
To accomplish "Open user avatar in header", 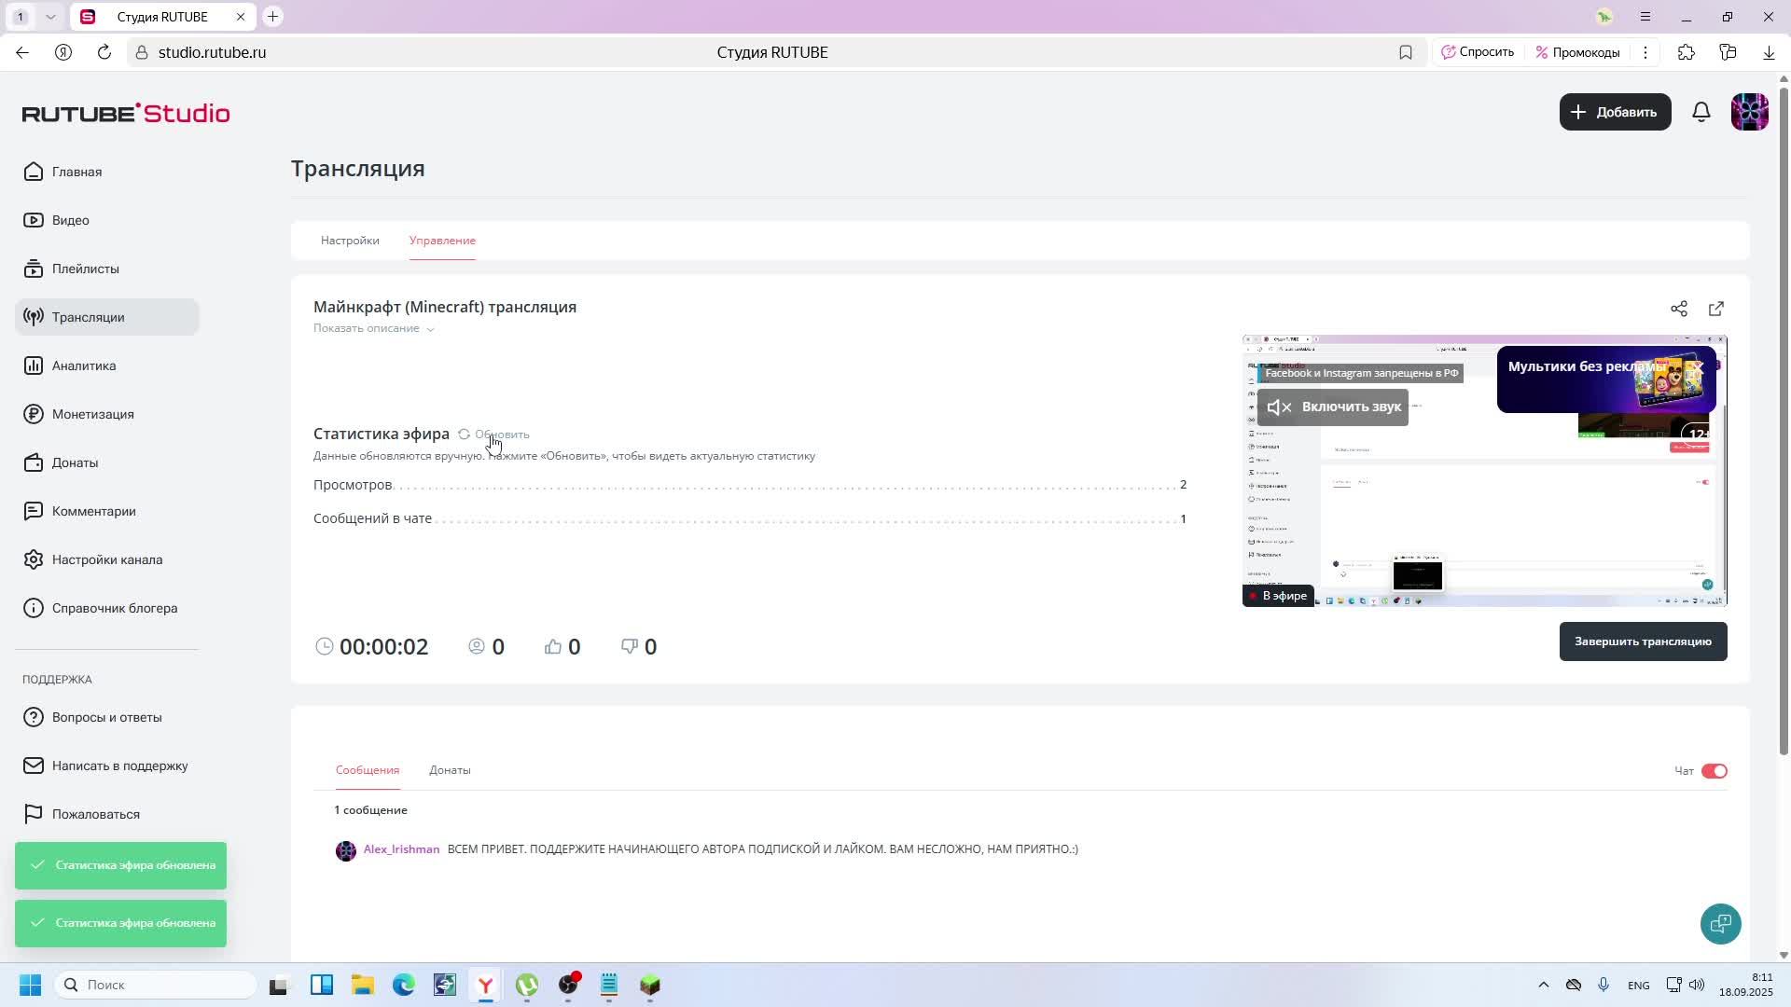I will click(x=1749, y=112).
